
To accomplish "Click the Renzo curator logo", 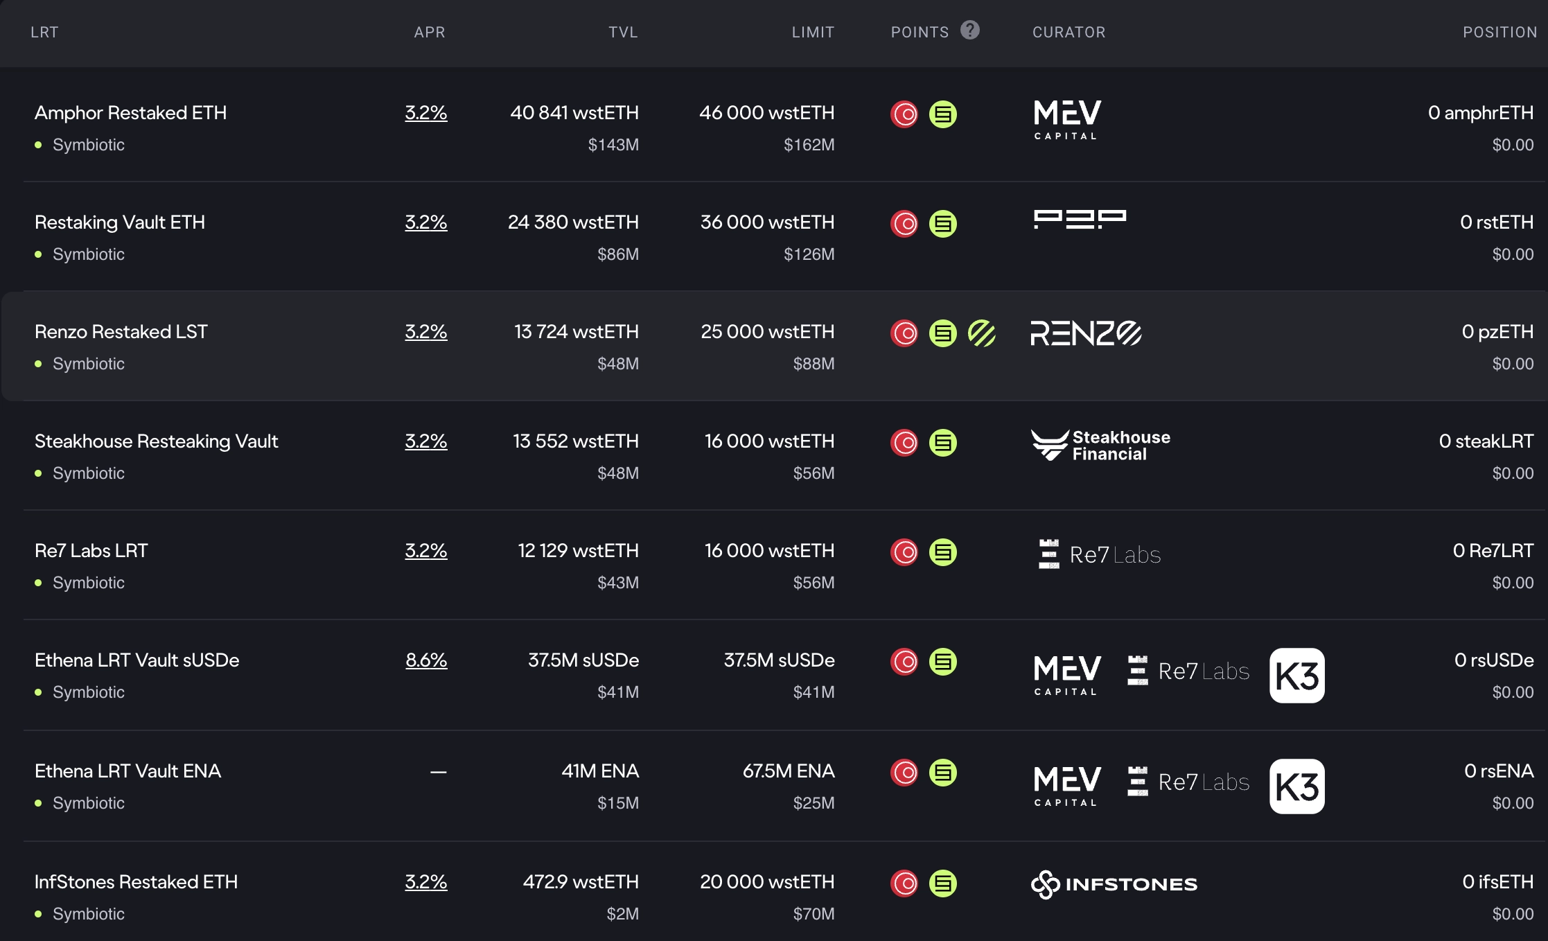I will click(x=1086, y=333).
